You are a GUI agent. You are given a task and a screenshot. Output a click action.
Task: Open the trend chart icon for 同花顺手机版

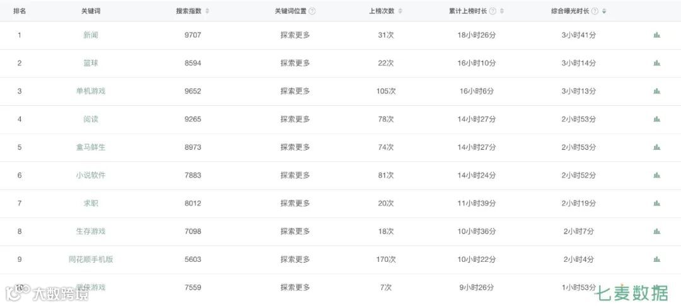[x=656, y=259]
